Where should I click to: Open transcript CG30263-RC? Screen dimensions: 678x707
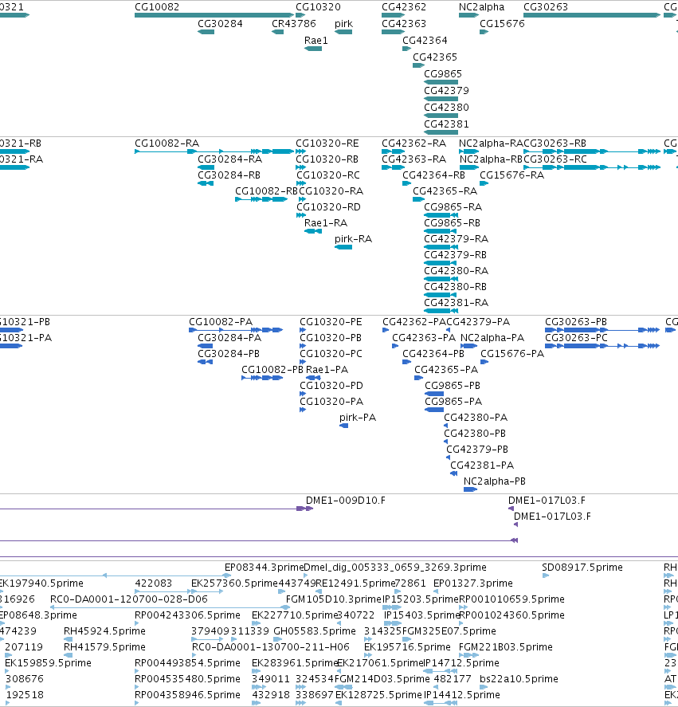pyautogui.click(x=555, y=159)
